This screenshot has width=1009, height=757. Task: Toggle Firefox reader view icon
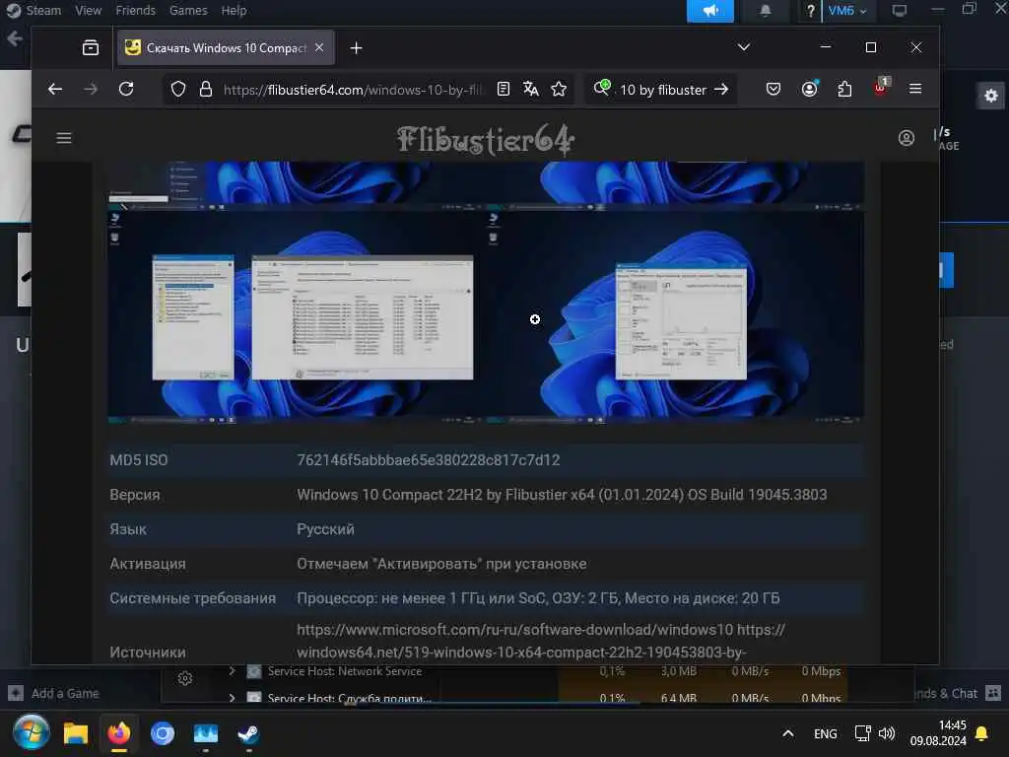(504, 89)
